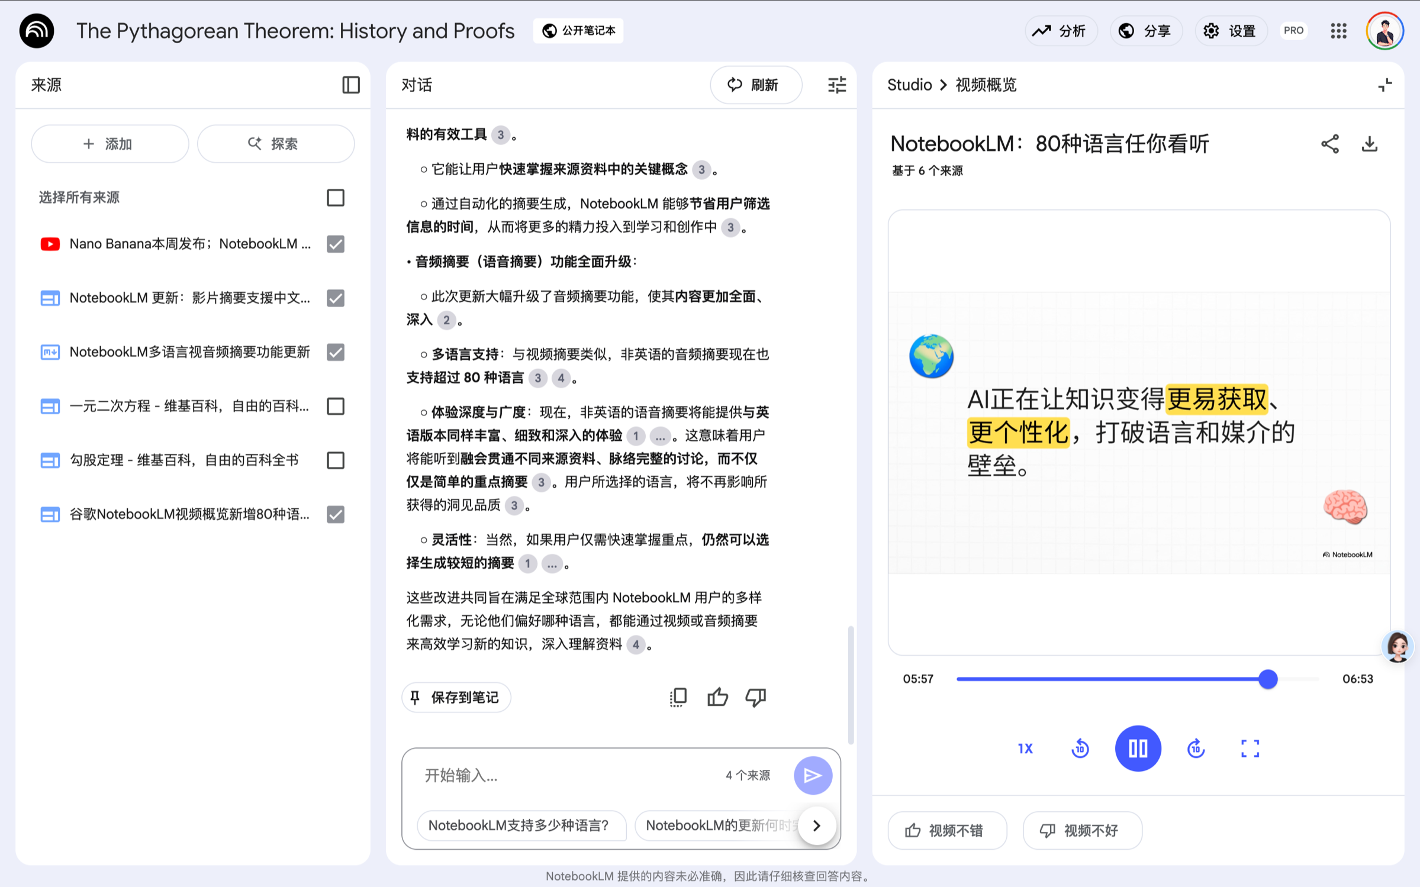Ask NotebookLM支持多少种语言? suggestion
Image resolution: width=1420 pixels, height=887 pixels.
(x=521, y=825)
